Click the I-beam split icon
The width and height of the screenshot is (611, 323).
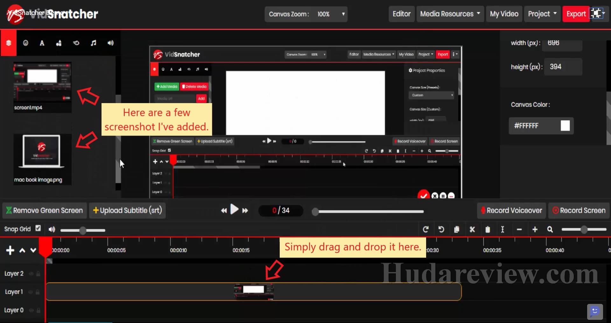click(x=502, y=229)
